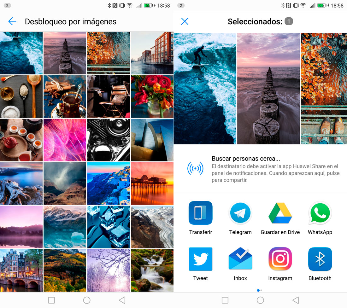The image size is (347, 308).
Task: Choose Bluetooth sharing icon
Action: click(x=320, y=259)
